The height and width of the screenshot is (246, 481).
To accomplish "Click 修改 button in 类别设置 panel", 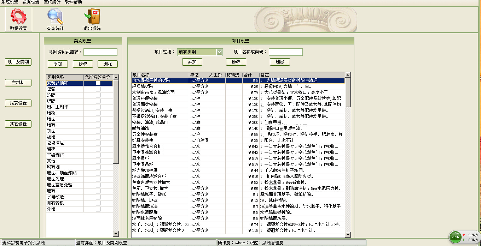I will coord(83,64).
